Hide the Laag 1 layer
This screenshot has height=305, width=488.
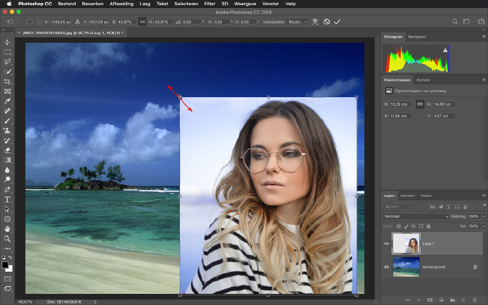tap(386, 244)
